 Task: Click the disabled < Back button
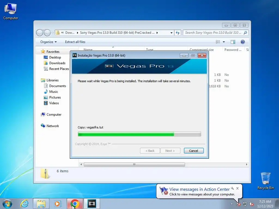150,151
